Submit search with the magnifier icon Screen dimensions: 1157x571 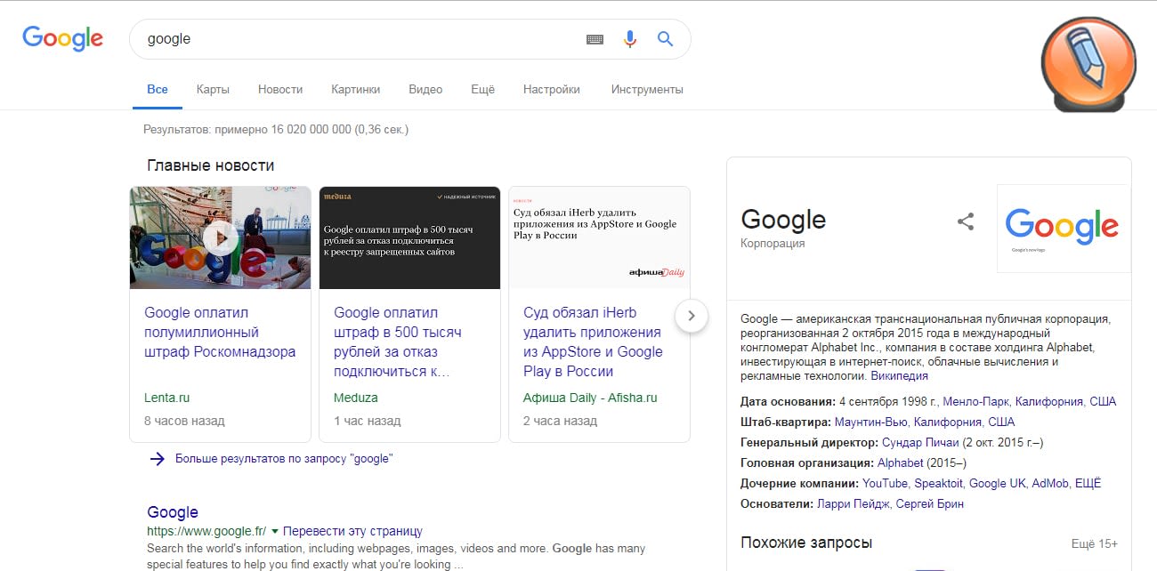(665, 39)
